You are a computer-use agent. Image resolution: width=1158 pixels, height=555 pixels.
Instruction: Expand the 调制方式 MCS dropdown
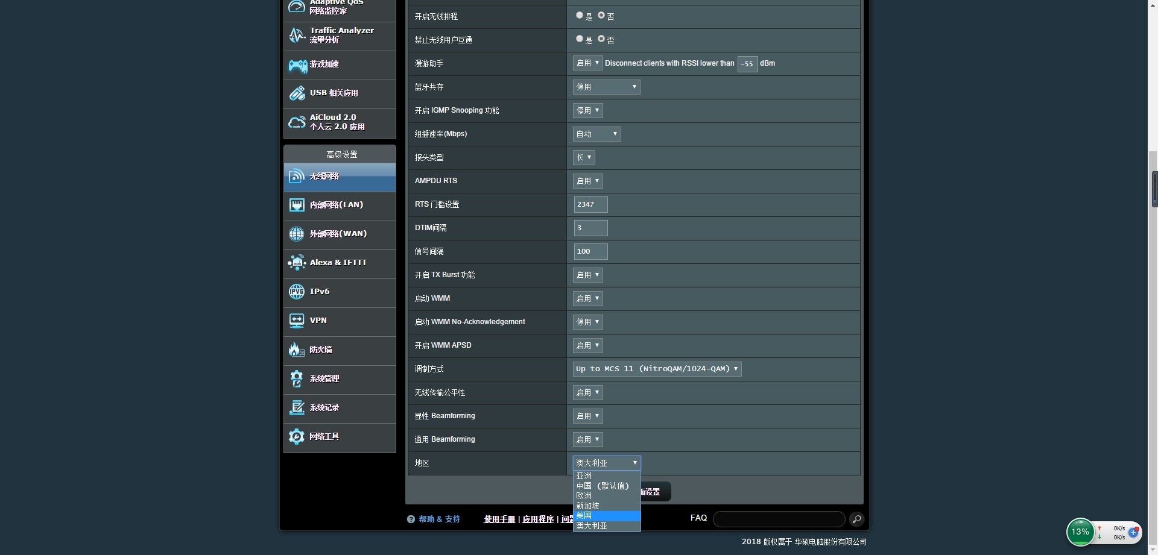(657, 369)
